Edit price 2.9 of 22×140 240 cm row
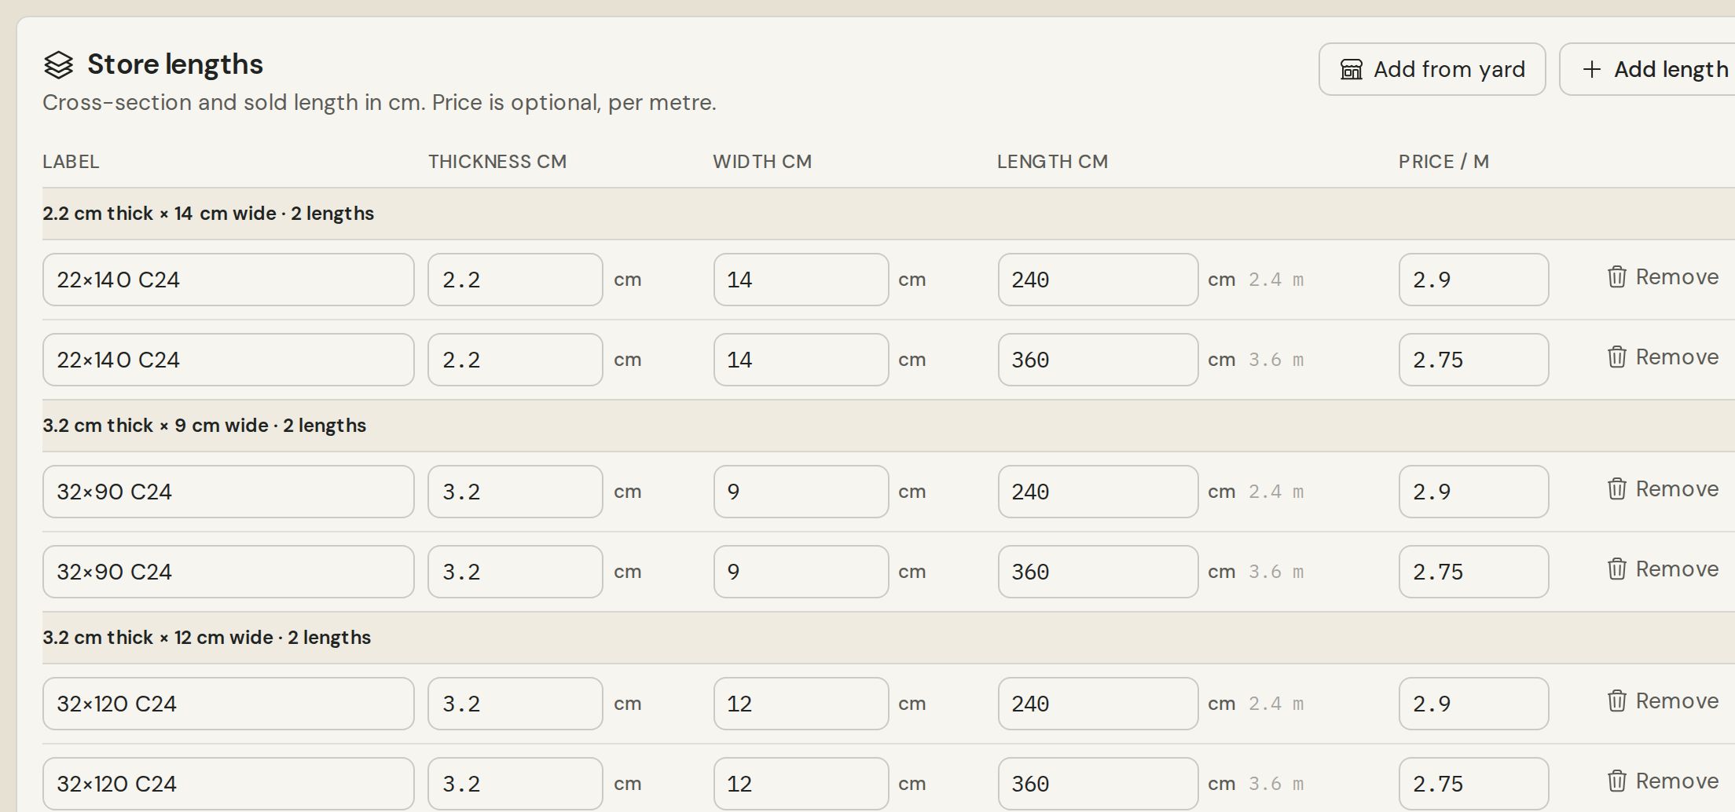This screenshot has height=812, width=1735. tap(1473, 280)
